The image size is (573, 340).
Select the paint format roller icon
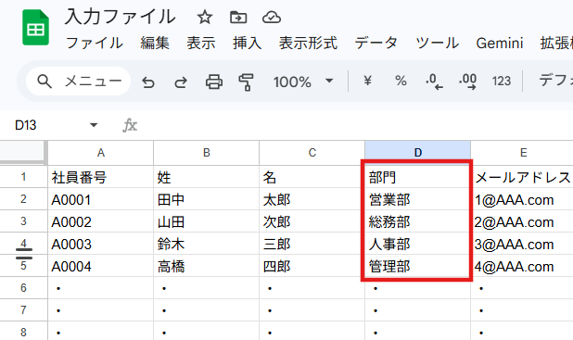pos(246,82)
